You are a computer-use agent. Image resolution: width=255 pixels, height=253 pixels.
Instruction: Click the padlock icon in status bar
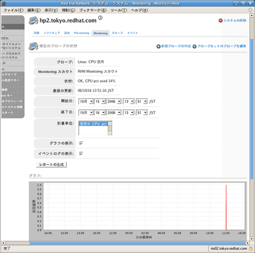coord(251,249)
